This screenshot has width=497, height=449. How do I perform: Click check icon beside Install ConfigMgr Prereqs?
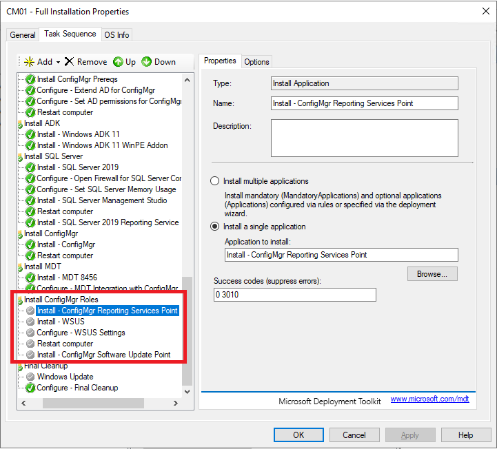(x=30, y=79)
